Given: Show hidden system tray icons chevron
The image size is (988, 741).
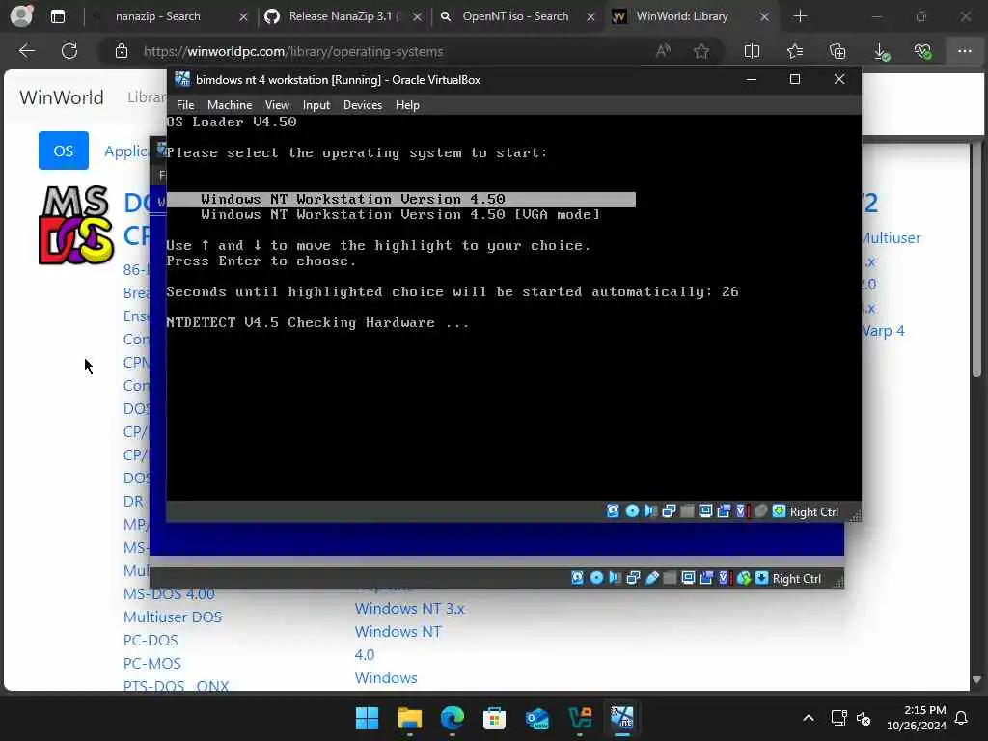Looking at the screenshot, I should click(809, 718).
